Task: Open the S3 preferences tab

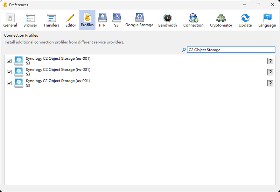Action: pos(117,20)
